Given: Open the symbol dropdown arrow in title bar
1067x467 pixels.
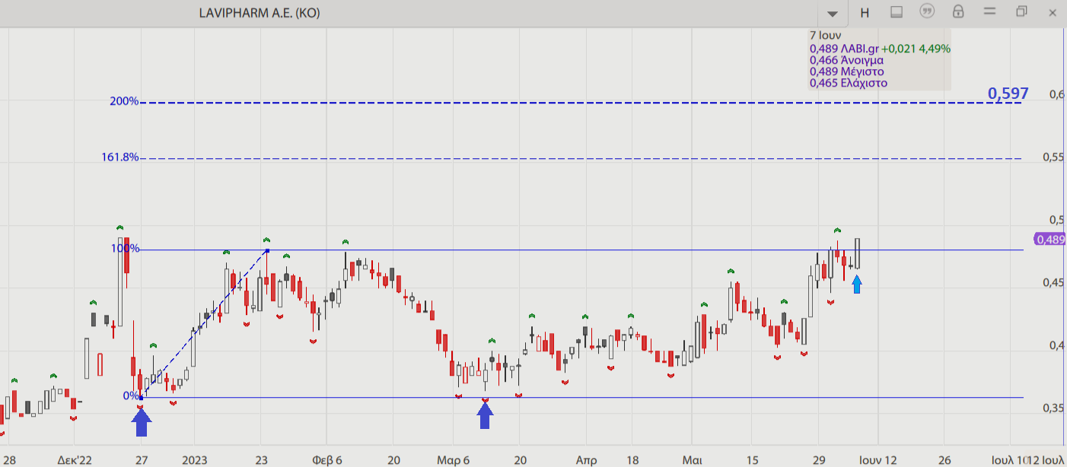Looking at the screenshot, I should (x=833, y=13).
